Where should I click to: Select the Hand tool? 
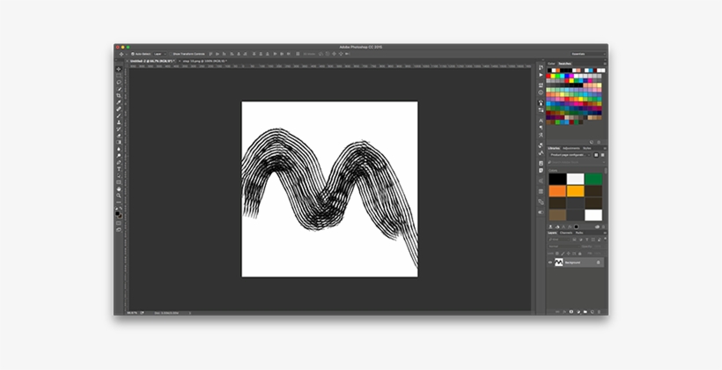[119, 189]
